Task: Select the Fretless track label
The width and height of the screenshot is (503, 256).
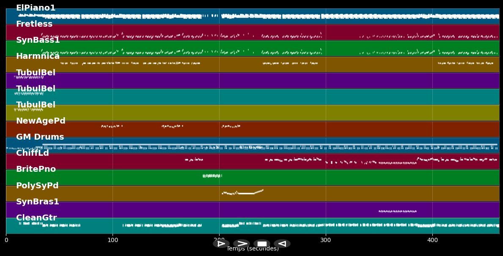Action: 34,24
